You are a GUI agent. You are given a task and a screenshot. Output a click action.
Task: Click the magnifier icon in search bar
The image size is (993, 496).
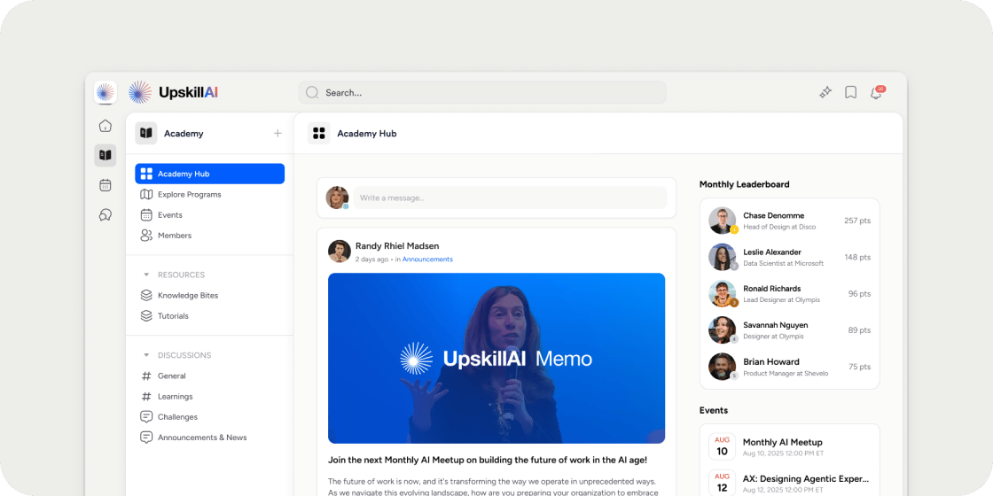click(312, 92)
